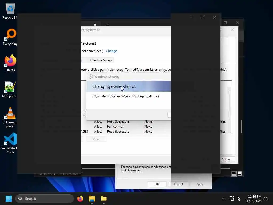Open Firefox from the taskbar
273x205 pixels.
80,199
